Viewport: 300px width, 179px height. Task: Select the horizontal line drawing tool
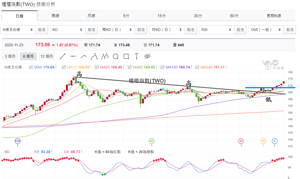[73, 56]
